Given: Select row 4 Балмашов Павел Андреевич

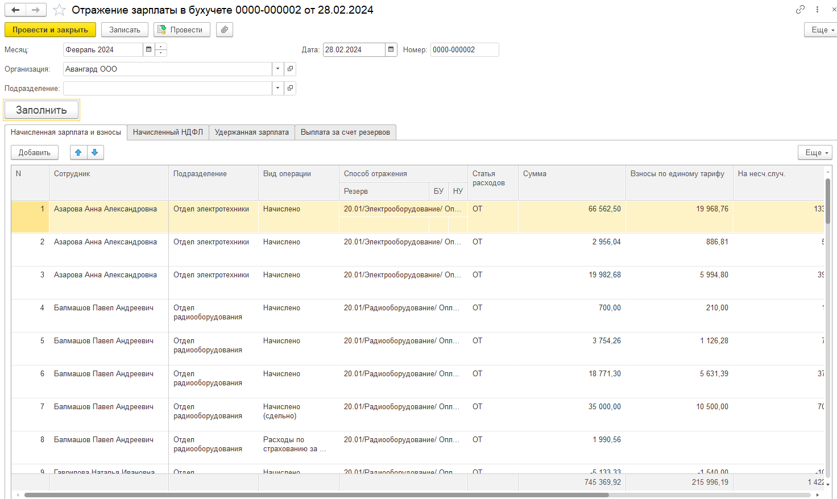Looking at the screenshot, I should (109, 315).
